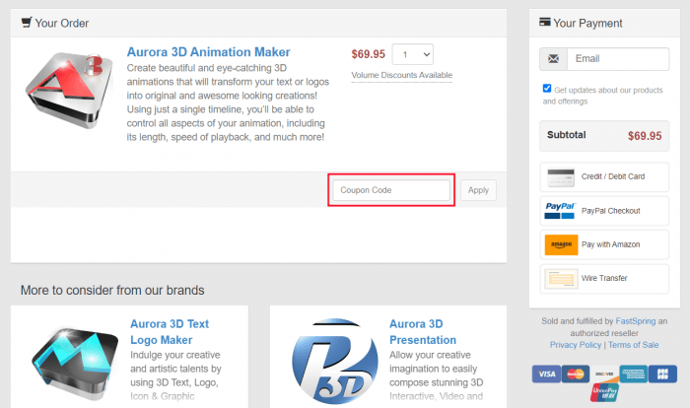
Task: Click the PayPal logo icon
Action: (x=560, y=211)
